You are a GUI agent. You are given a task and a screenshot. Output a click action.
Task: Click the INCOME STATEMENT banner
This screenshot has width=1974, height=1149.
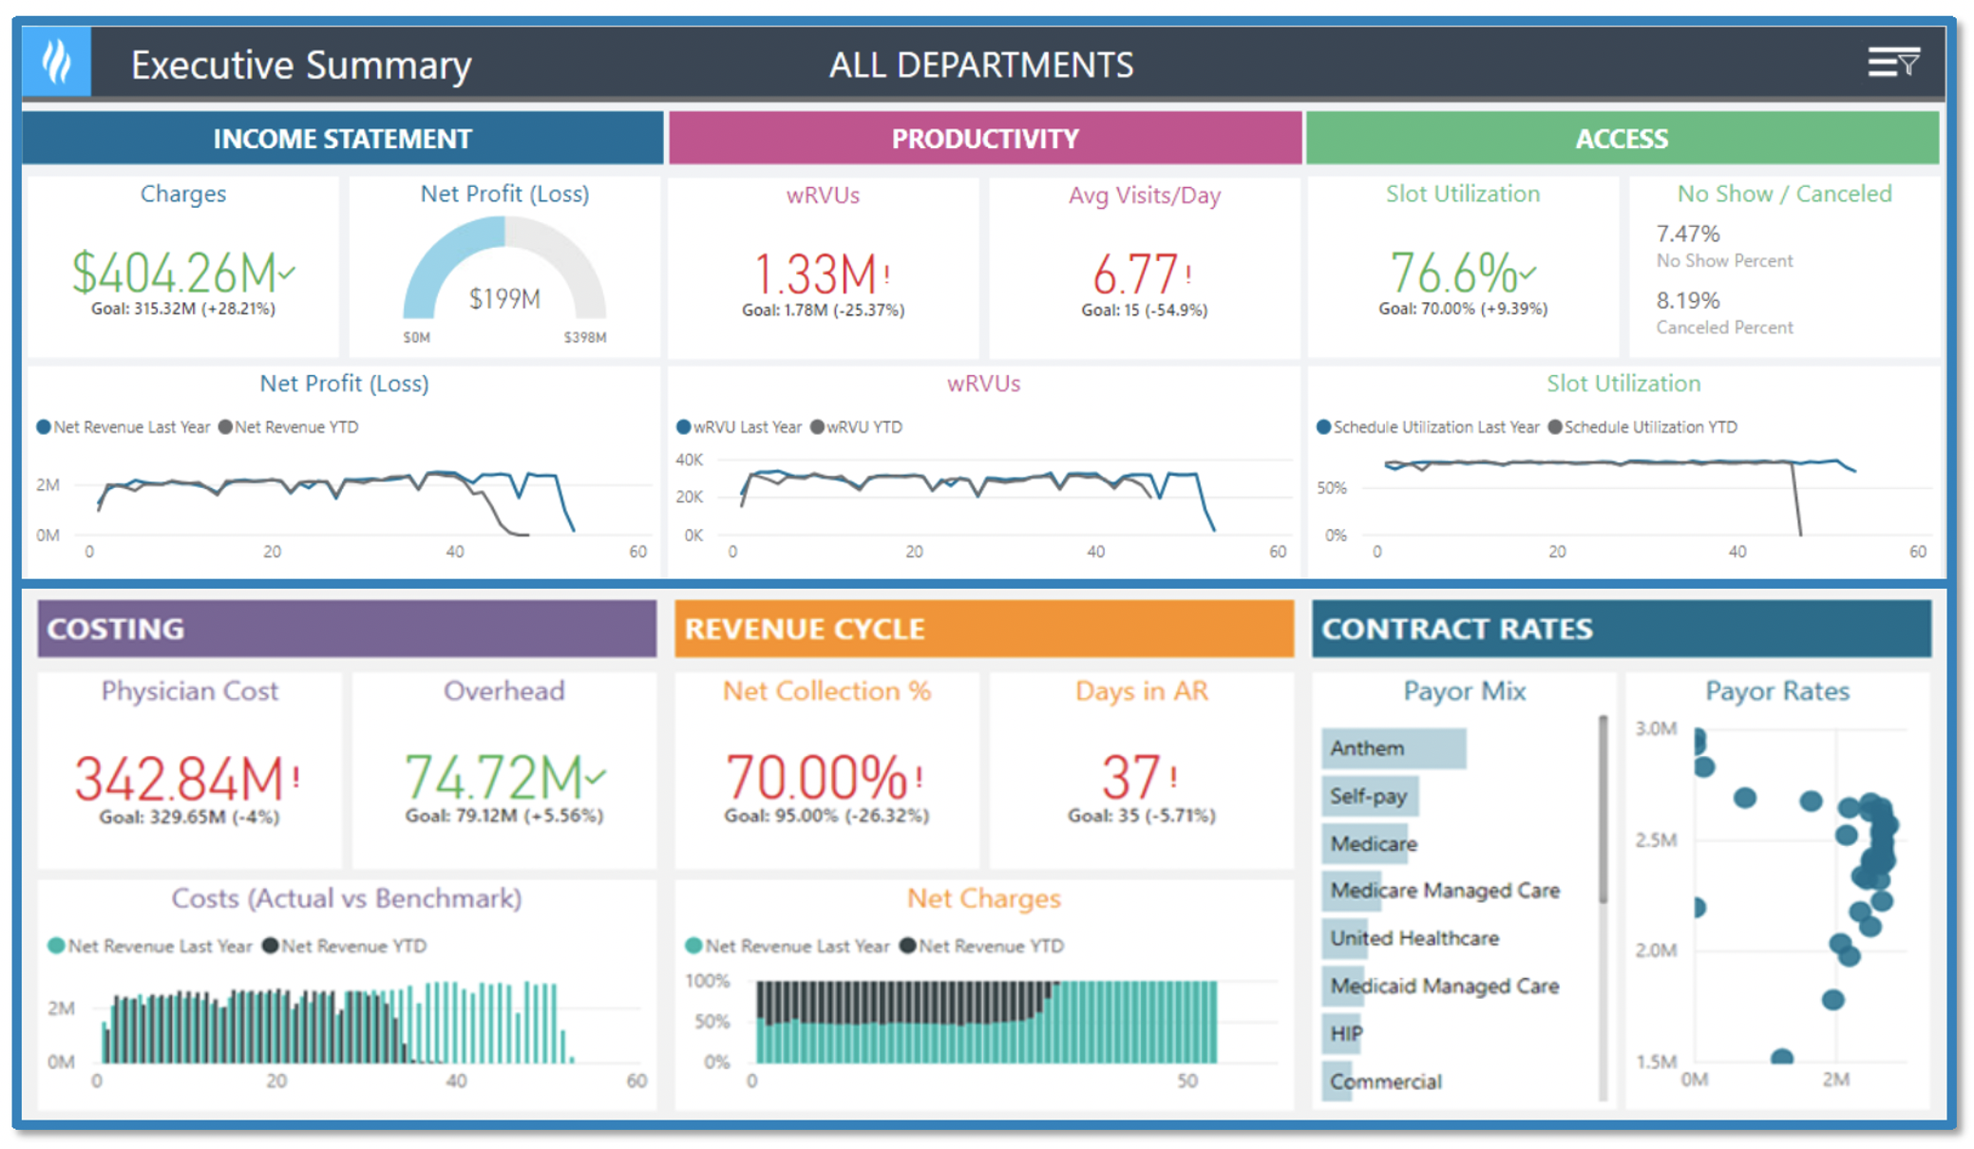(x=343, y=138)
